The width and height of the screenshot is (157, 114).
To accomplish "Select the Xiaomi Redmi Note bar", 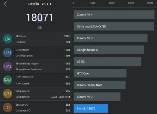I will point(100,85).
